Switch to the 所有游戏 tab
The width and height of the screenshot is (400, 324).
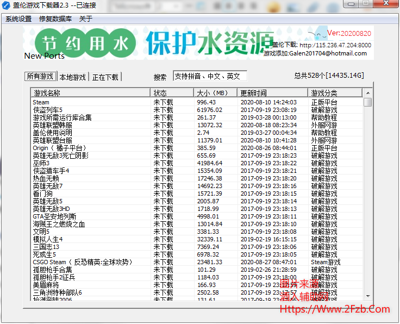(x=40, y=77)
